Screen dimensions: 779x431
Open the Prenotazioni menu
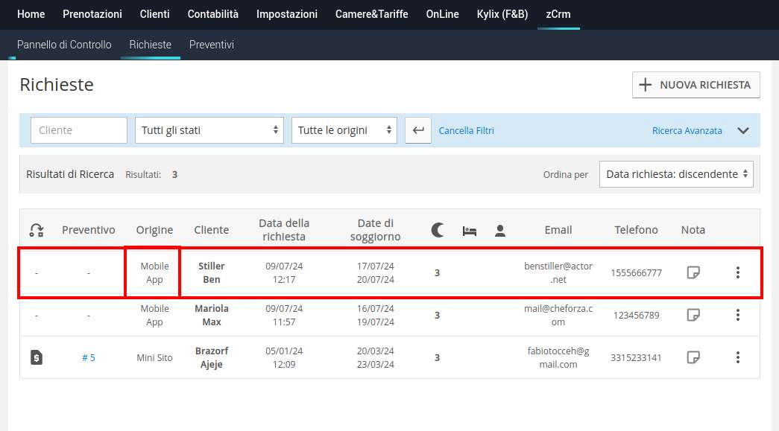tap(92, 14)
